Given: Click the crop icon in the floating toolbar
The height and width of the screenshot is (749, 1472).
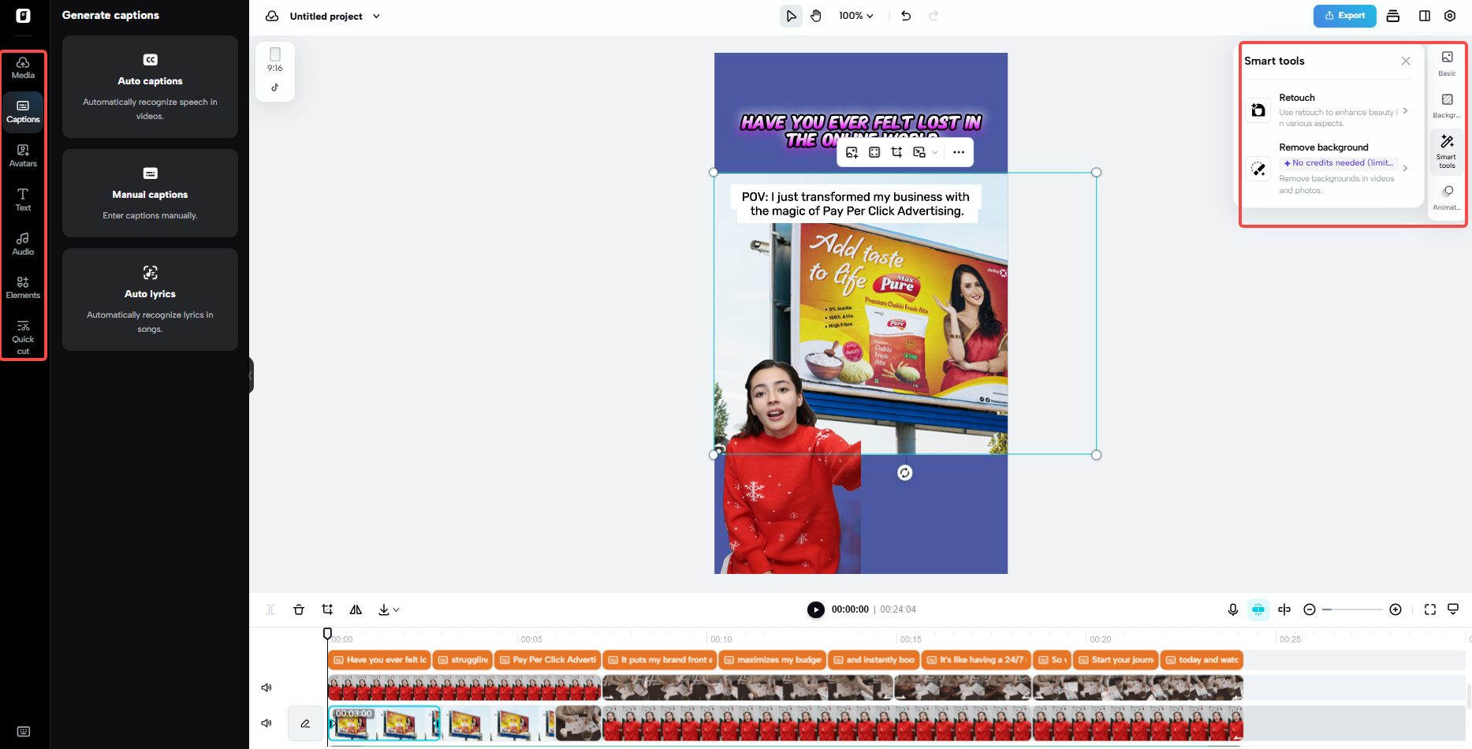Looking at the screenshot, I should click(x=896, y=152).
